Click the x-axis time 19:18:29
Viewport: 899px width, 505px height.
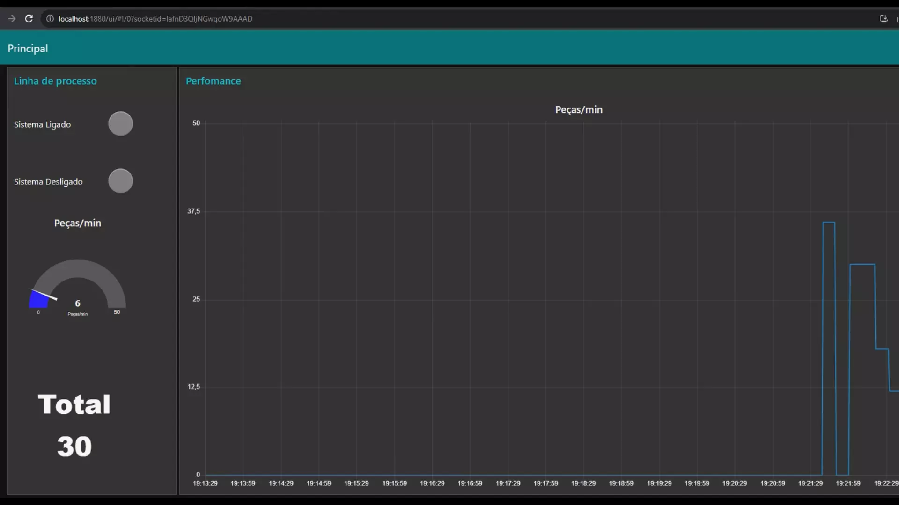coord(583,483)
